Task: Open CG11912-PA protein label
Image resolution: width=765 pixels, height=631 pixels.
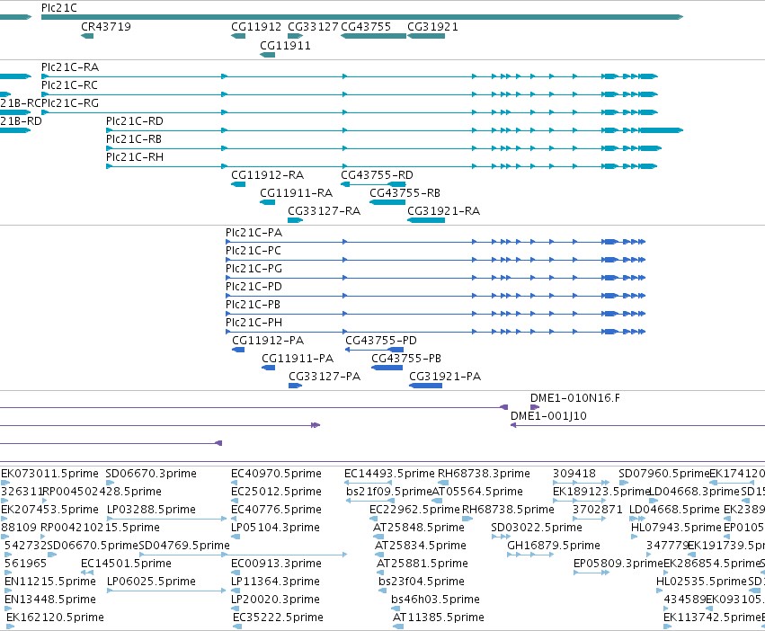Action: pos(268,340)
